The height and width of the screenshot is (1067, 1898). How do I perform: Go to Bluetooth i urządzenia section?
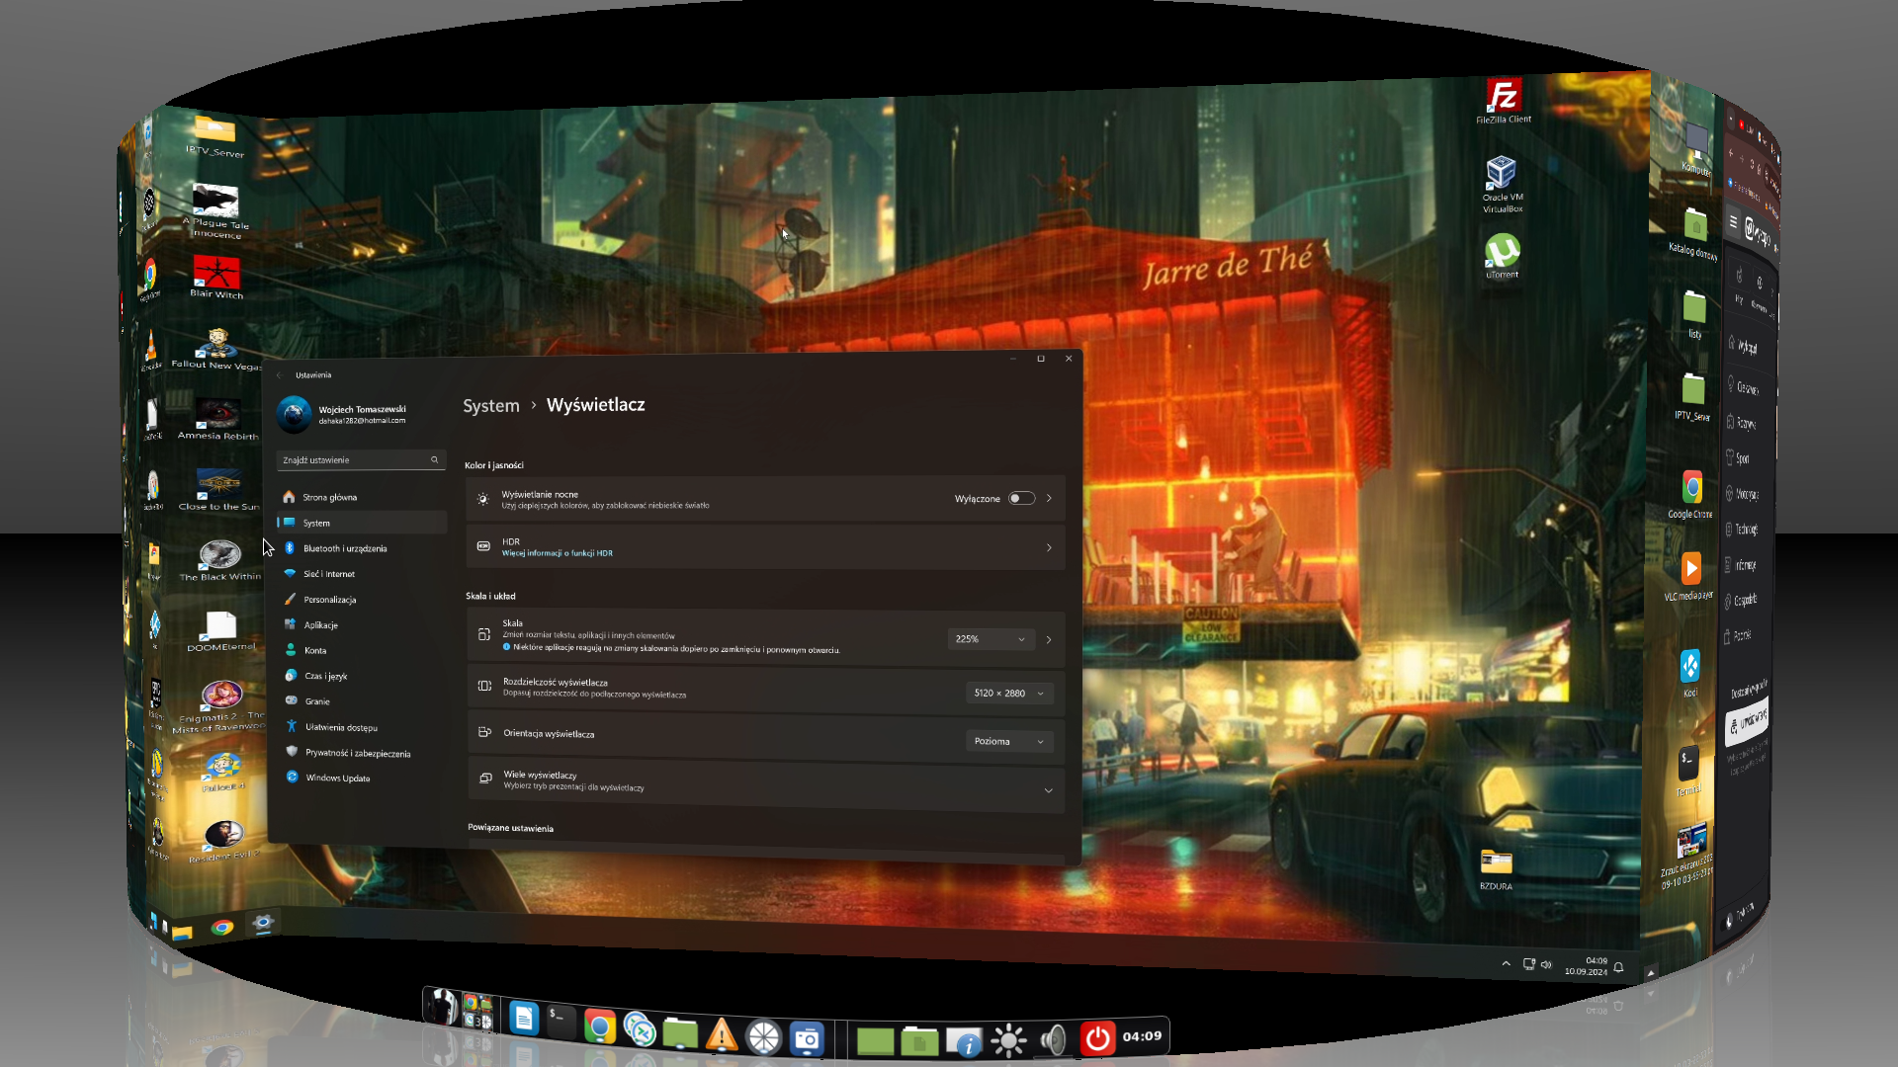(344, 548)
